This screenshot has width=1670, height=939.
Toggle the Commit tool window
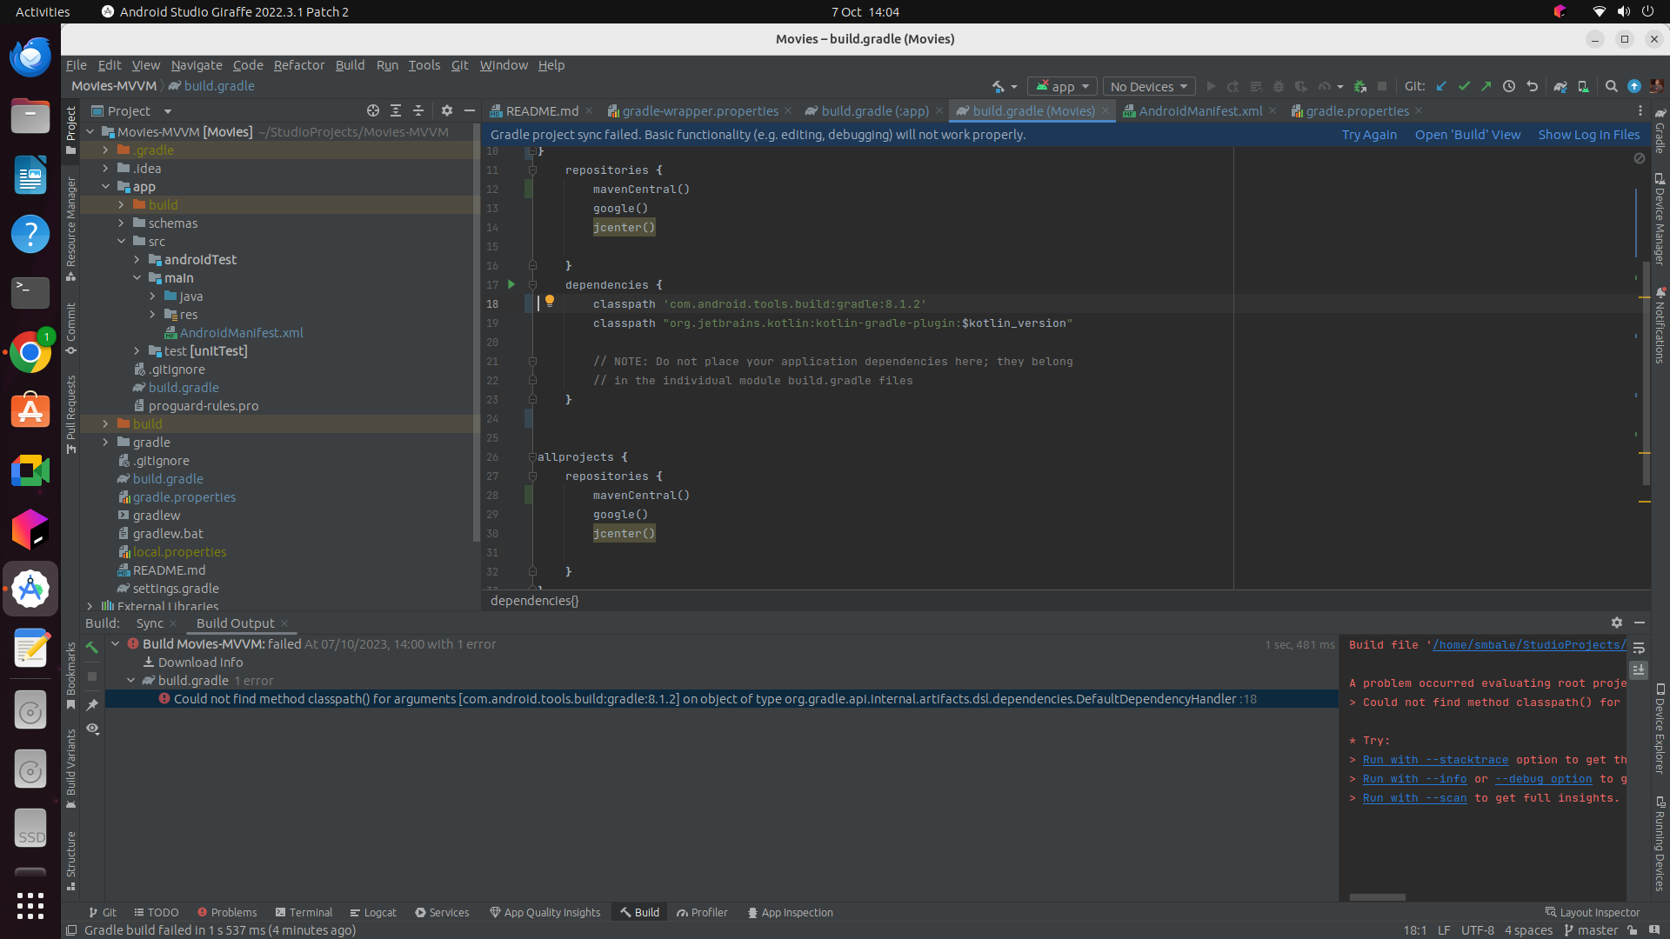tap(71, 329)
